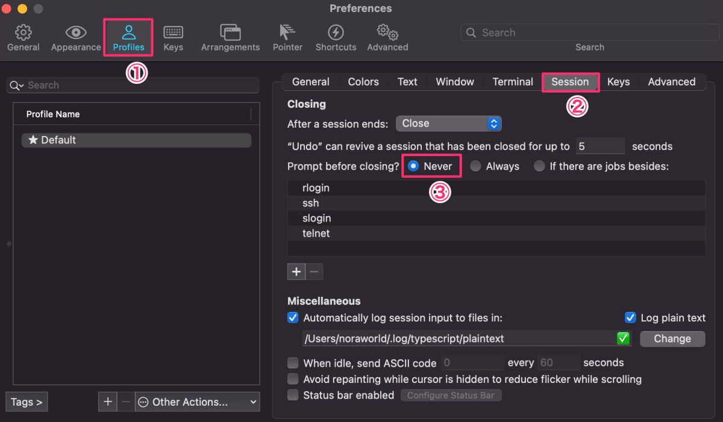Click the Undo seconds input field

pos(600,146)
